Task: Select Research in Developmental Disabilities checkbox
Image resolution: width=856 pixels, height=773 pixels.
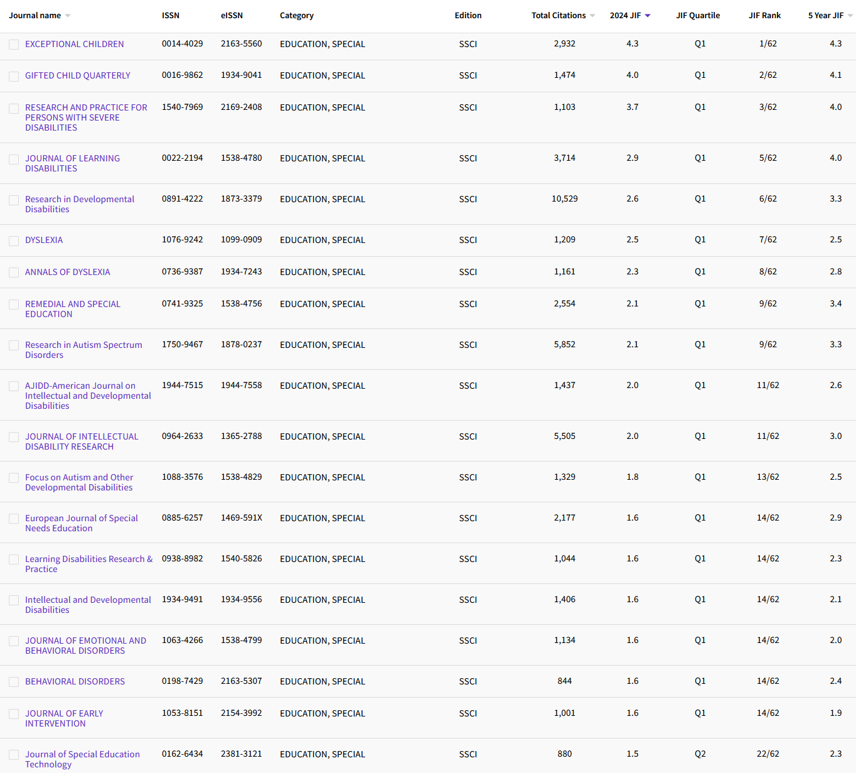Action: point(14,200)
